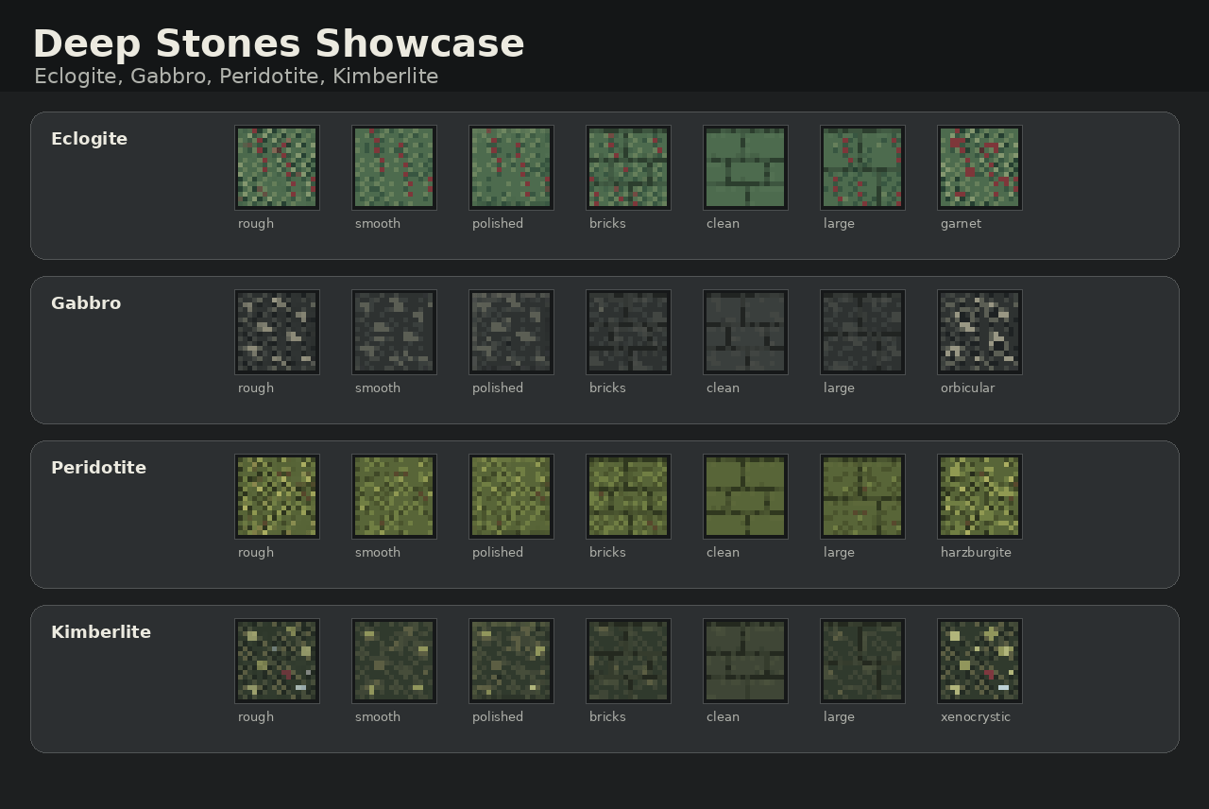Select the Kimberlite clean bricks tile

[x=745, y=661]
